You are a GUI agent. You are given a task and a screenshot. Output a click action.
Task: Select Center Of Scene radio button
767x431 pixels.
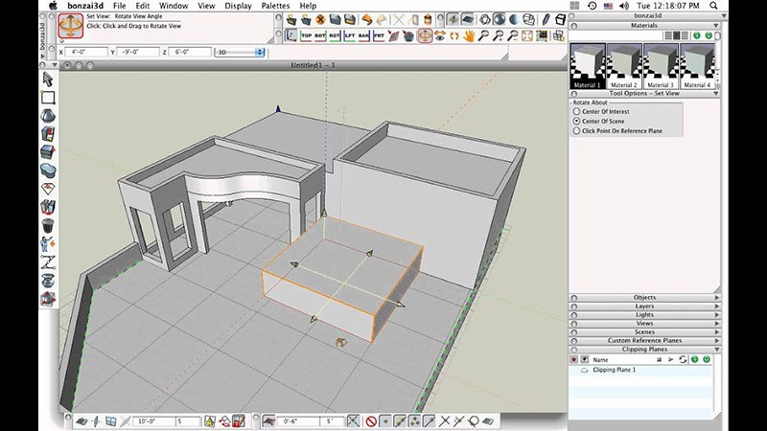(577, 121)
